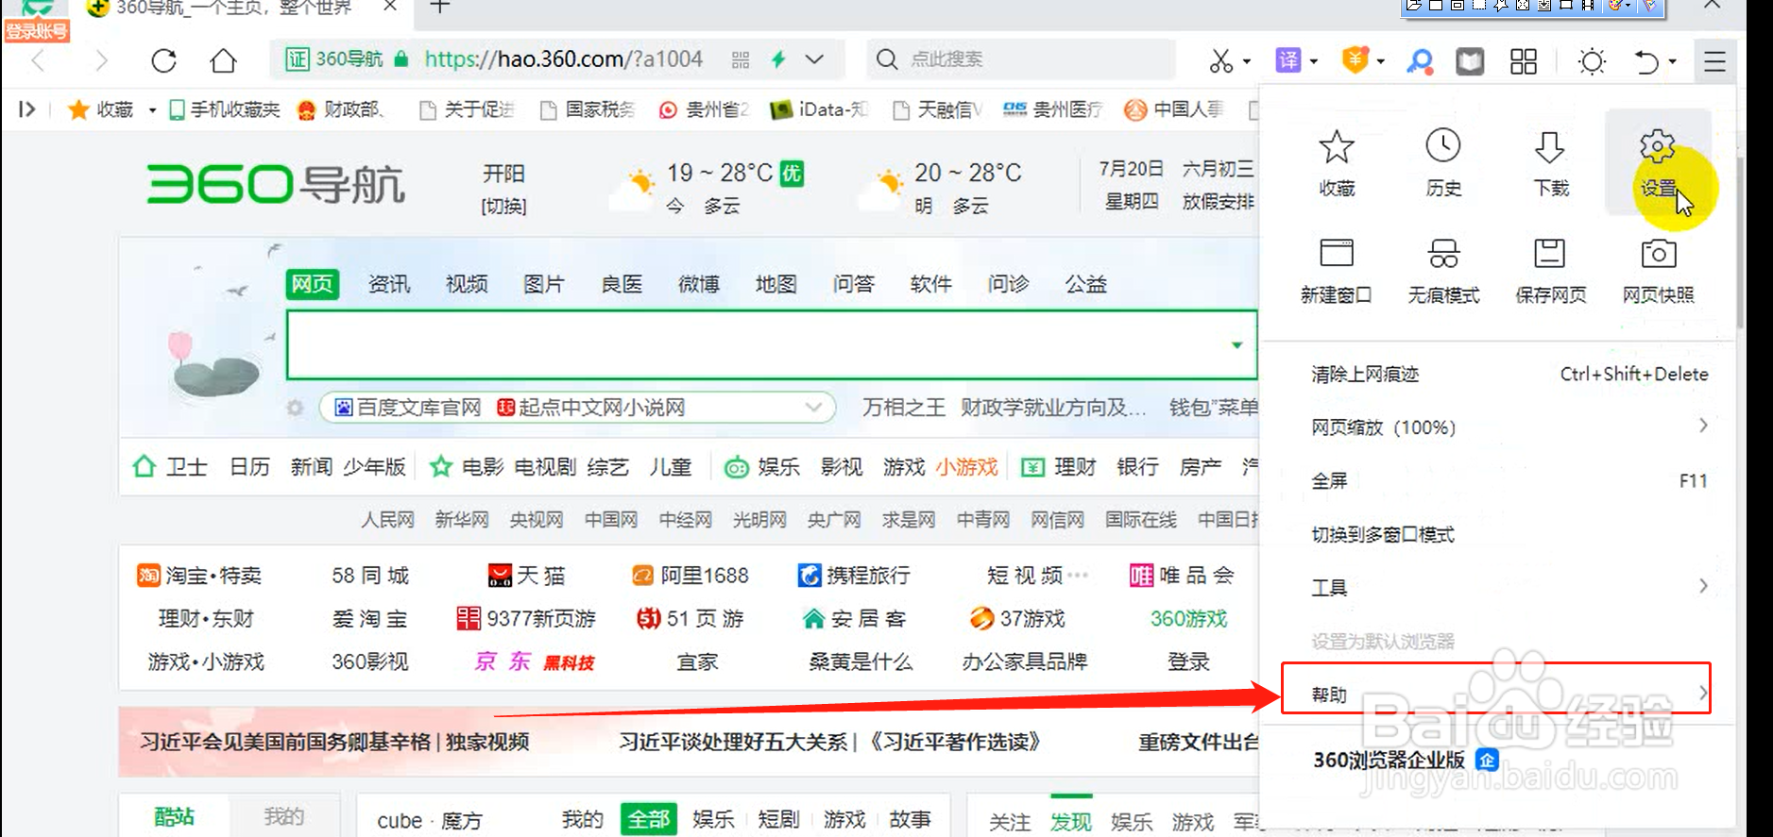
Task: Open 360浏览器企业版 entry
Action: click(1406, 760)
